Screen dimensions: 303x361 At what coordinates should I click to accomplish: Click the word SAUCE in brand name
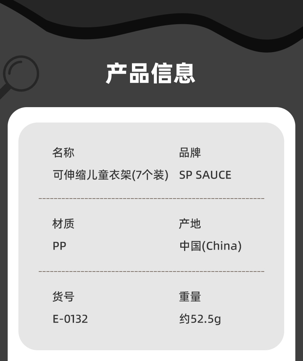click(x=213, y=175)
